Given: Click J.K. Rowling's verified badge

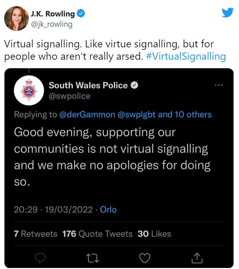Looking at the screenshot, I should tap(80, 14).
